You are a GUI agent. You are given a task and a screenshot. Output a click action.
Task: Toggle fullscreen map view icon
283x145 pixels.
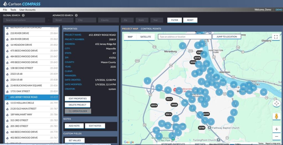(x=276, y=37)
